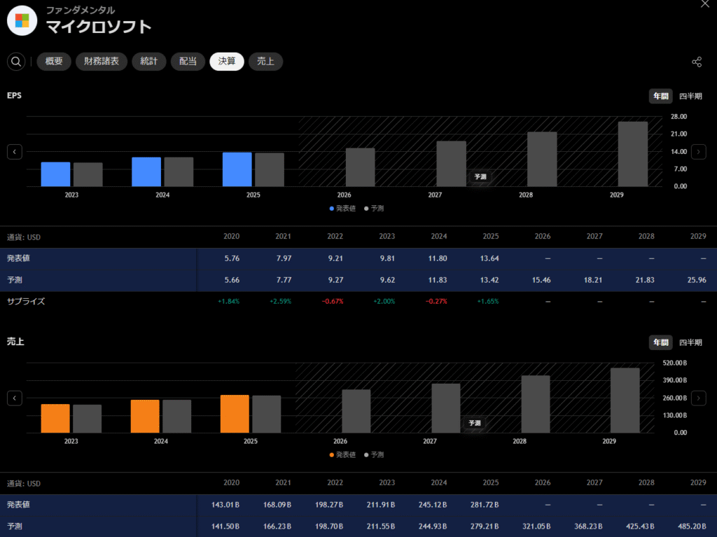Viewport: 717px width, 537px height.
Task: Click the EPS reported value 11.80
Action: tap(438, 258)
